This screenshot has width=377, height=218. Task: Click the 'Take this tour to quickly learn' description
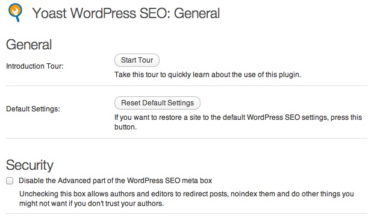(x=208, y=75)
